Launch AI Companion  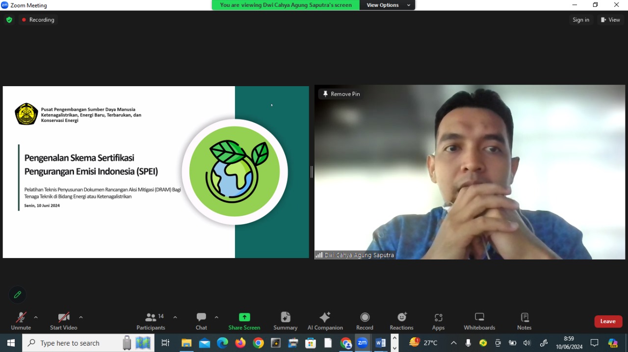(x=325, y=321)
